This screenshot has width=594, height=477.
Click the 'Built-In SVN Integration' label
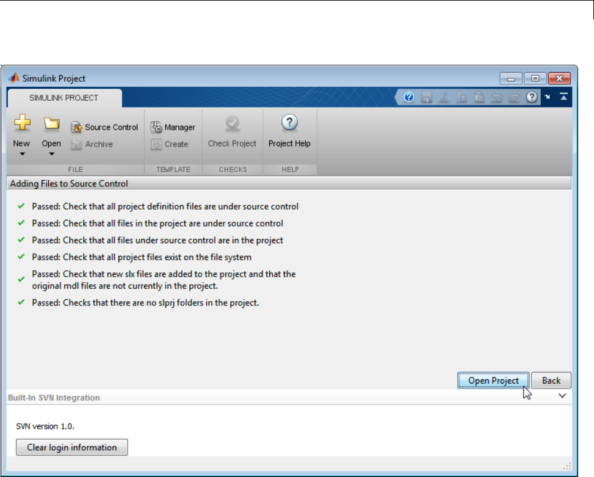click(54, 398)
